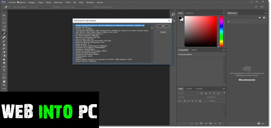Create a new layer icon

coord(215,123)
